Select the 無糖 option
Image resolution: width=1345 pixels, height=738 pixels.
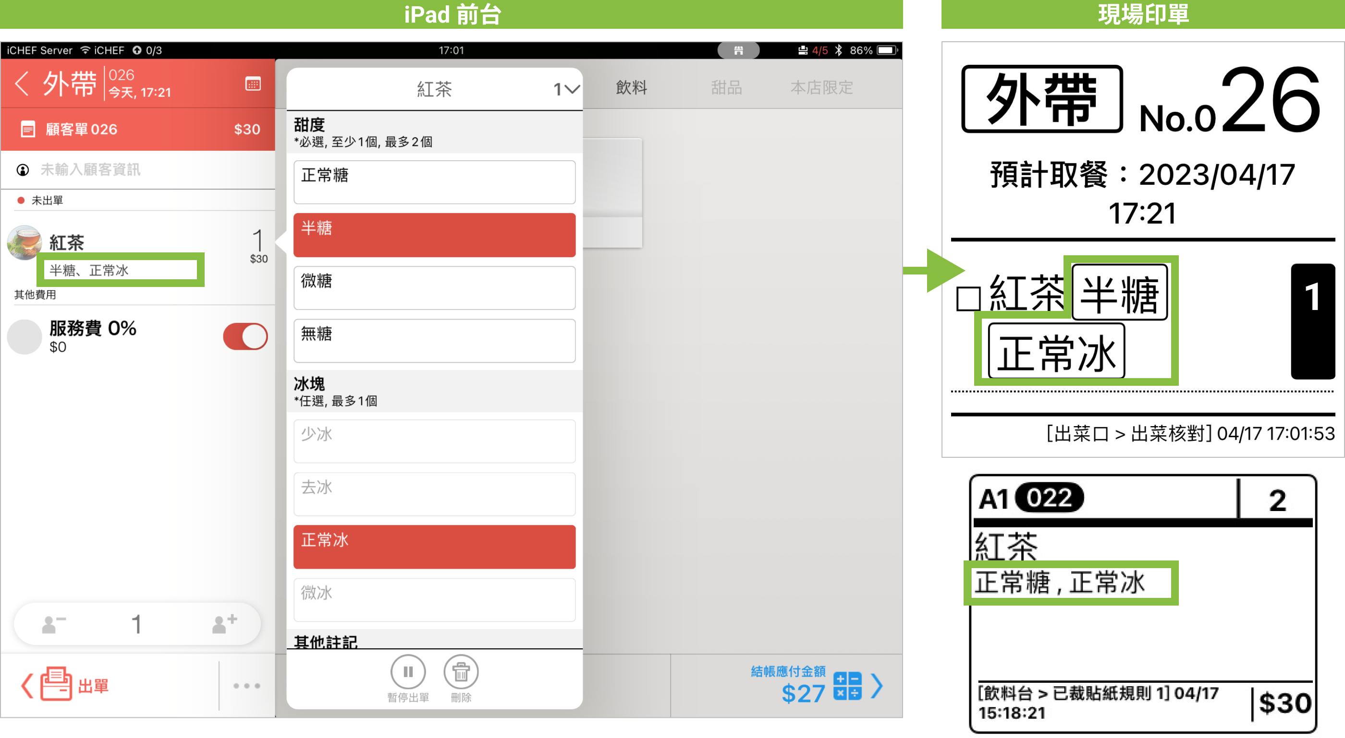click(x=434, y=341)
